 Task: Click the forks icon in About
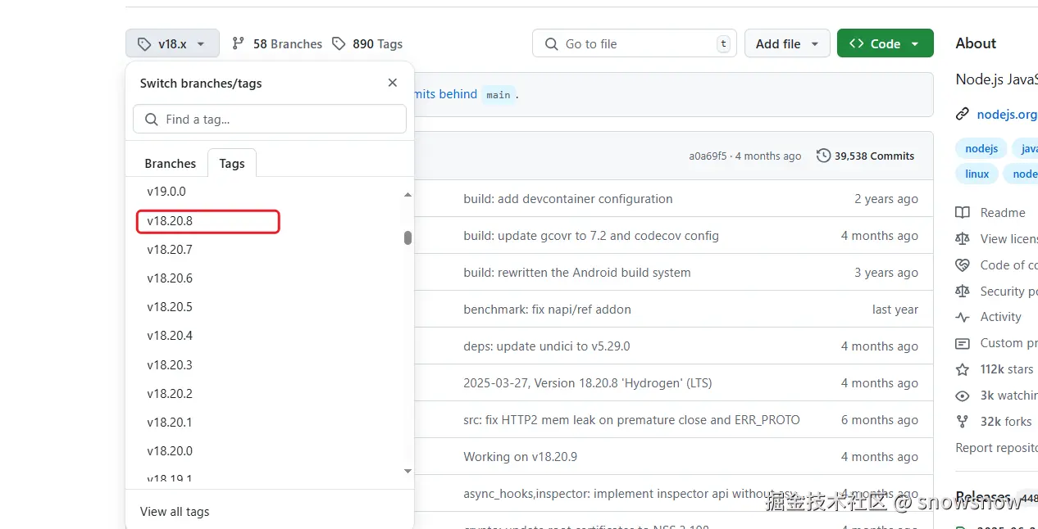point(963,422)
